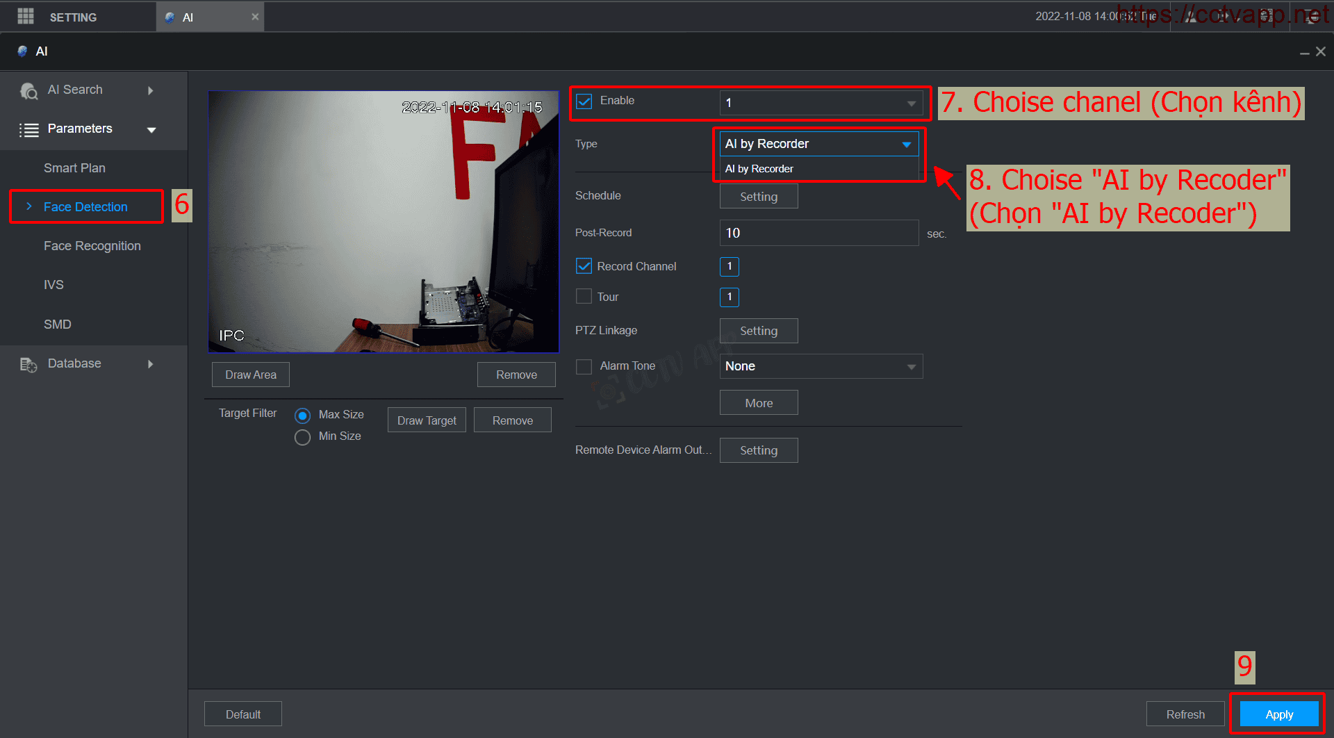1334x738 pixels.
Task: Toggle the Enable checkbox
Action: pos(584,101)
